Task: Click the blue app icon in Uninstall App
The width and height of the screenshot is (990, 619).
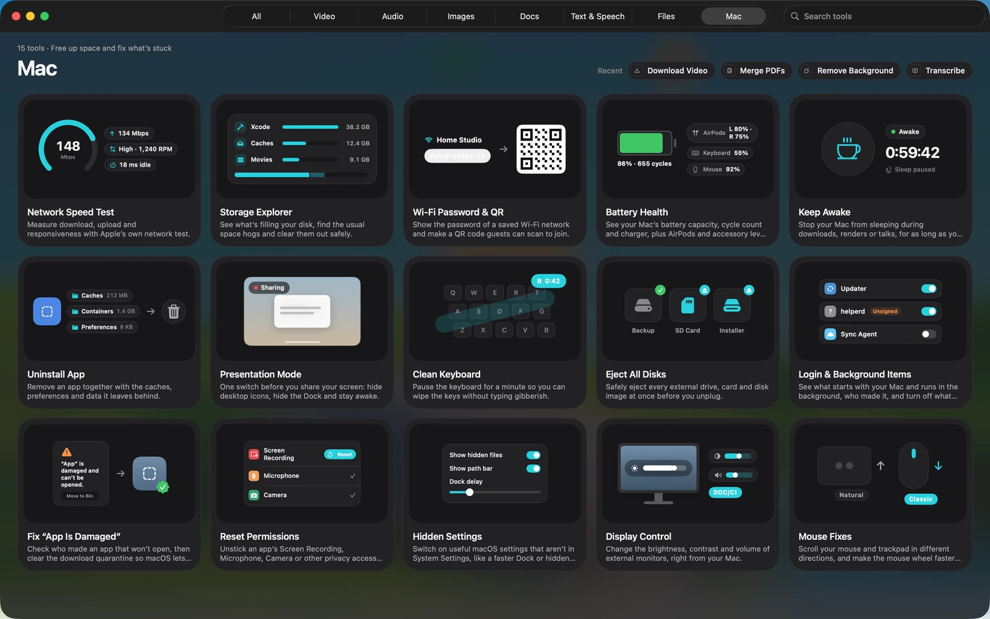Action: 47,311
